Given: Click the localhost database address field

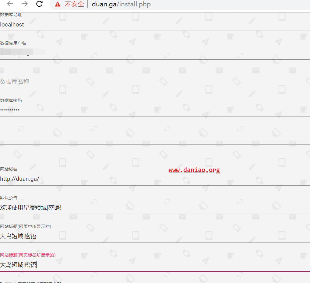Looking at the screenshot, I should tap(122, 25).
